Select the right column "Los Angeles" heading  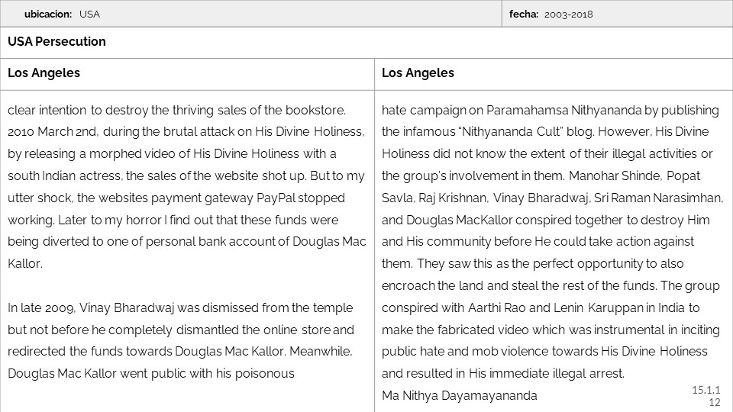(418, 73)
